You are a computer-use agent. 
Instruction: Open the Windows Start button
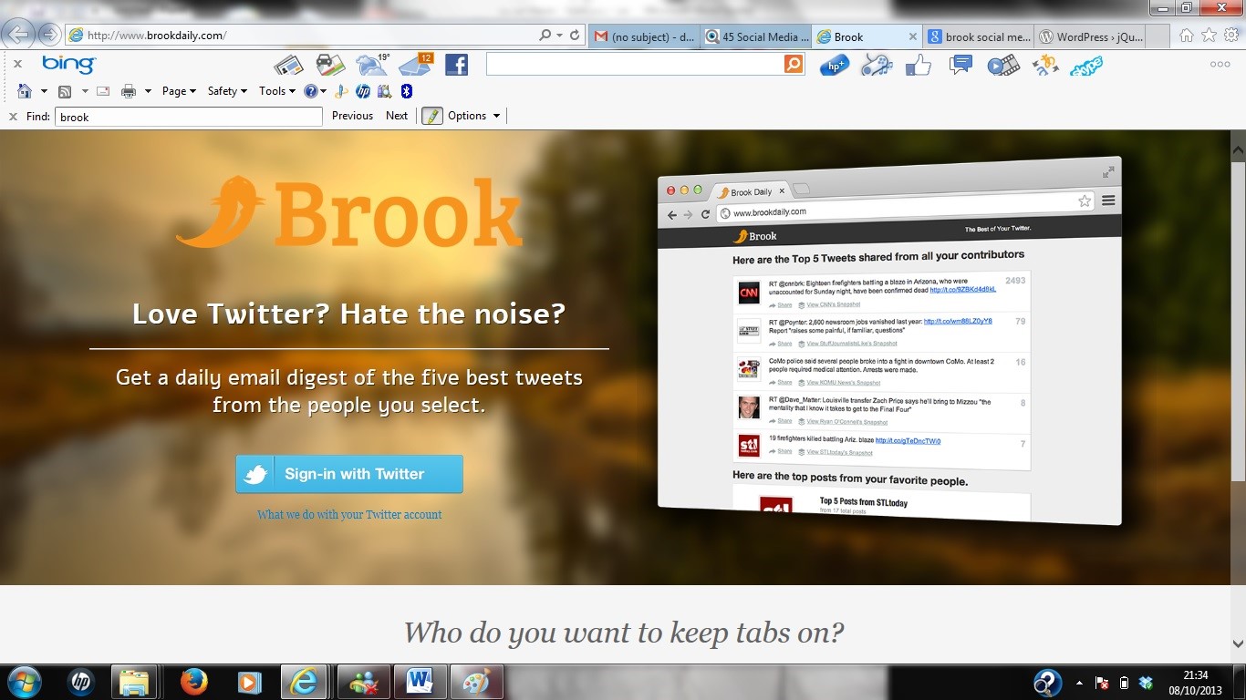pyautogui.click(x=24, y=682)
